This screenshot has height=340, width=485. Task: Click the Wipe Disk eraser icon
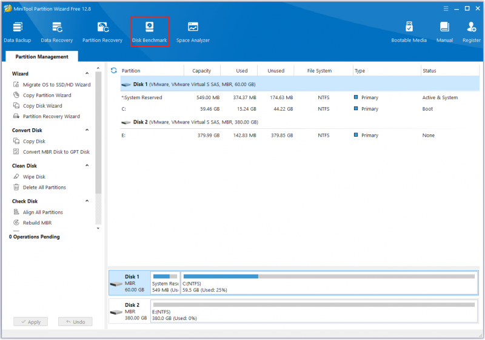(x=16, y=177)
